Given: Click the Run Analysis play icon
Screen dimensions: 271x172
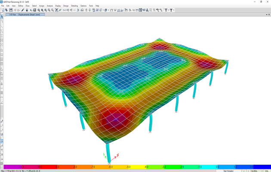Looking at the screenshot, I should [x=31, y=10].
